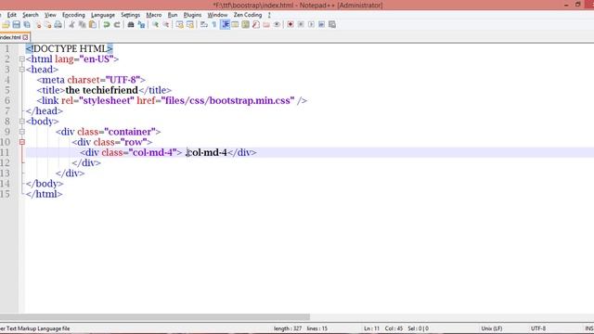This screenshot has width=594, height=334.
Task: Click the bootstrap.min.css href value
Action: click(x=227, y=101)
